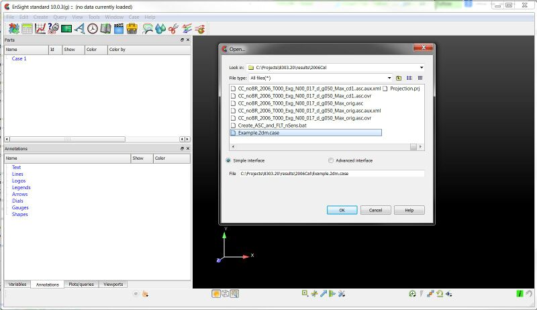Select the Projection.prj file
Viewport: 537px width, 310px height.
click(x=404, y=88)
